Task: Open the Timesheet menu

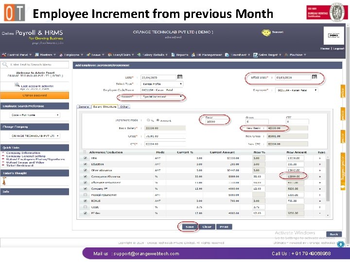Action: click(x=238, y=55)
